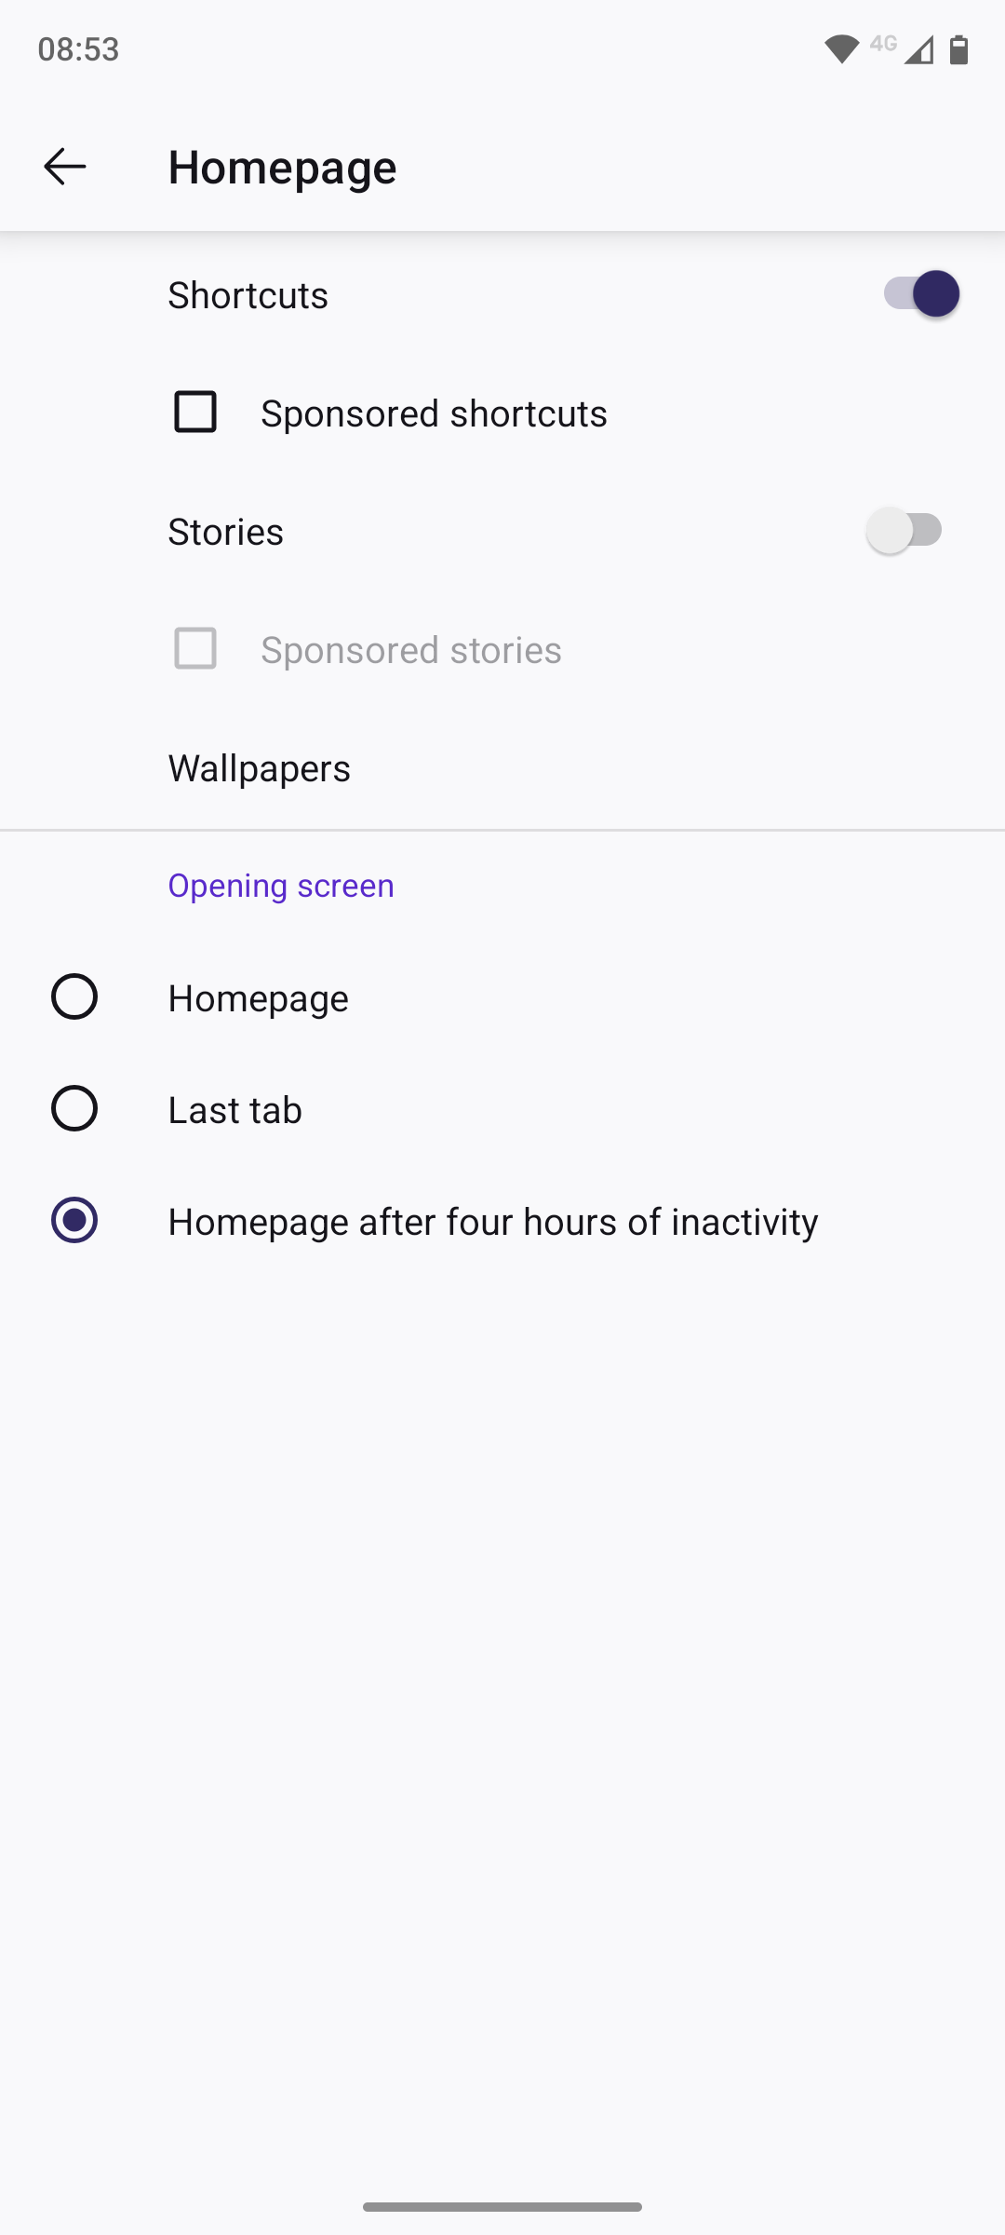This screenshot has width=1005, height=2235.
Task: Tap the status bar clock
Action: point(78,49)
